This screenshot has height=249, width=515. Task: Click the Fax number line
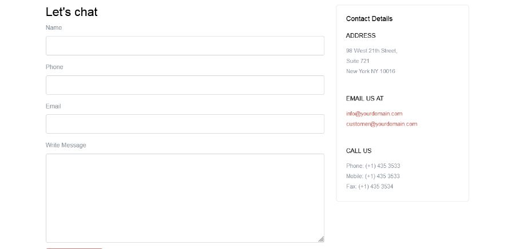370,186
